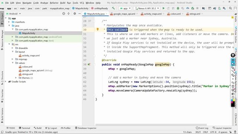The image size is (238, 134).
Task: Open the SDK Manager icon
Action: coord(224,8)
